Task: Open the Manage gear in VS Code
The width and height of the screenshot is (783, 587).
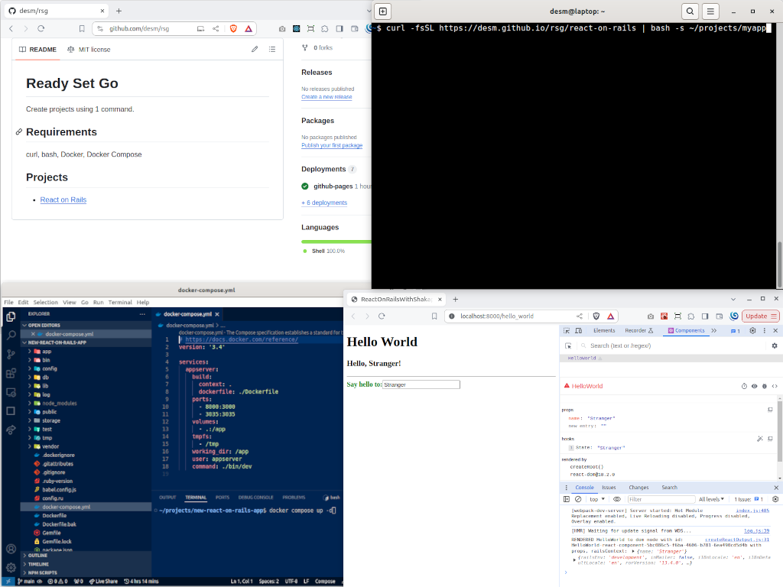Action: pos(11,568)
